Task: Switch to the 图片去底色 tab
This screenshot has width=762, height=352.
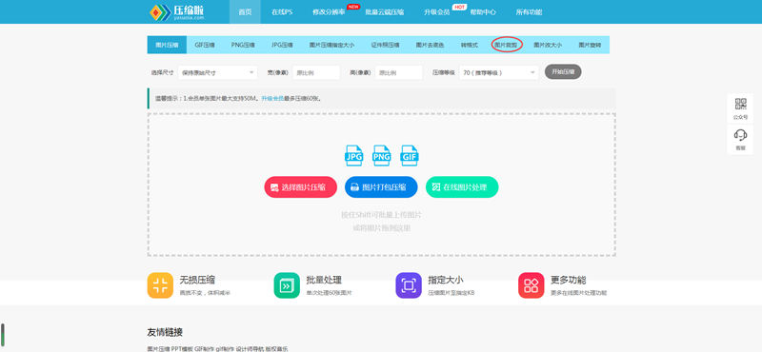Action: click(x=430, y=45)
